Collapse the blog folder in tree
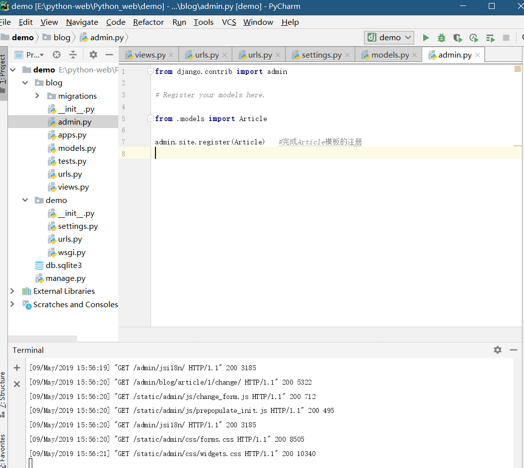This screenshot has width=524, height=468. click(25, 82)
